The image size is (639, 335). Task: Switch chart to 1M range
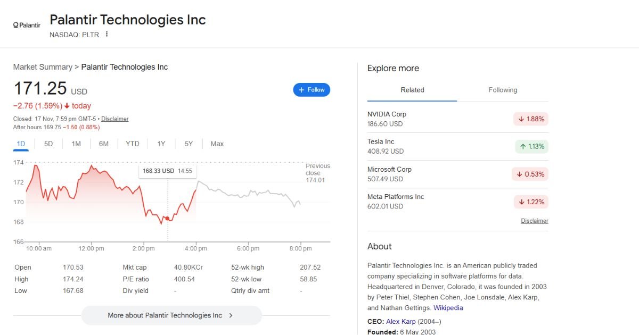pyautogui.click(x=76, y=144)
